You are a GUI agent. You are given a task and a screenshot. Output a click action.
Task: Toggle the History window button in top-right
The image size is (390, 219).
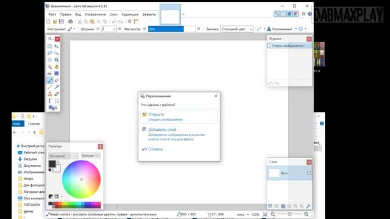pyautogui.click(x=283, y=14)
